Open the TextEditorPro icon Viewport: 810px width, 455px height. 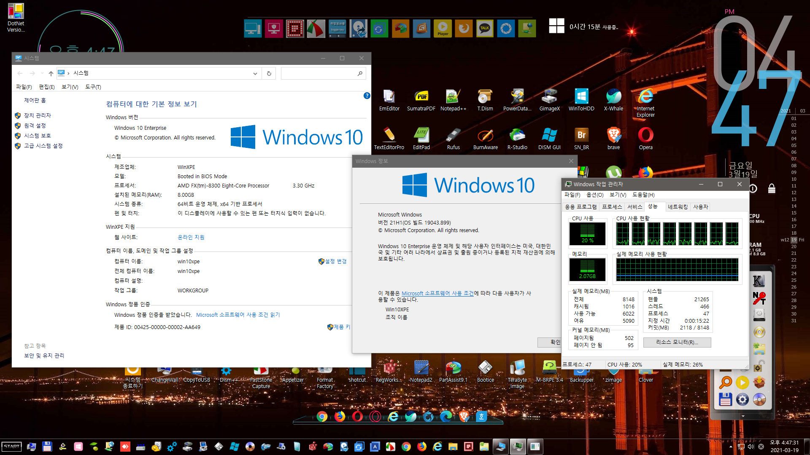(x=389, y=139)
